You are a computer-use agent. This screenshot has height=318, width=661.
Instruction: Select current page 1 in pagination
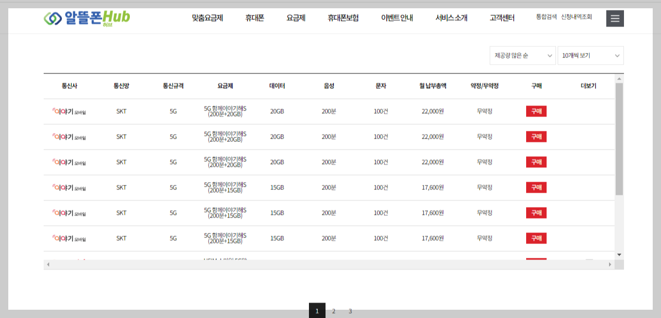[317, 311]
